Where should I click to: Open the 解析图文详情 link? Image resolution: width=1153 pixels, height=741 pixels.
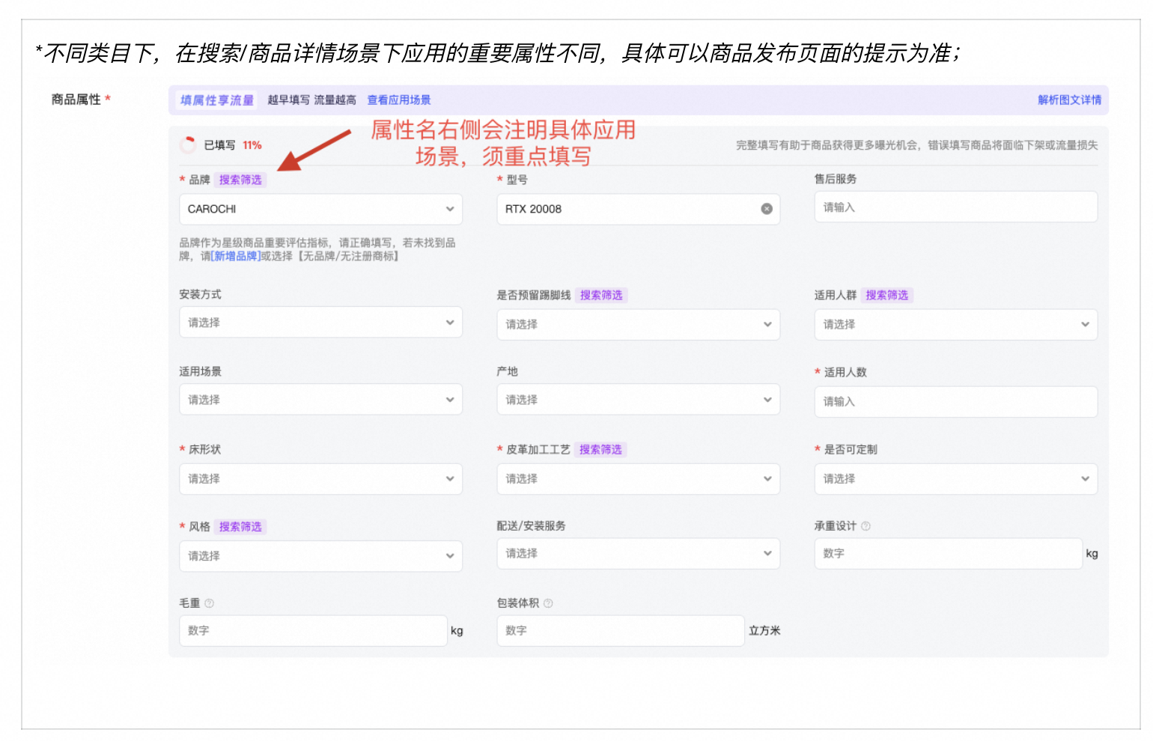[x=1068, y=100]
